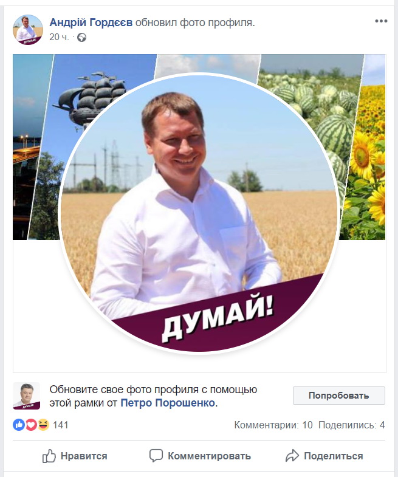Click the public globe privacy icon
398x477 pixels.
coord(81,38)
